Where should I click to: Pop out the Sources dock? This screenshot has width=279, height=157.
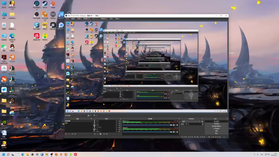click(120, 119)
